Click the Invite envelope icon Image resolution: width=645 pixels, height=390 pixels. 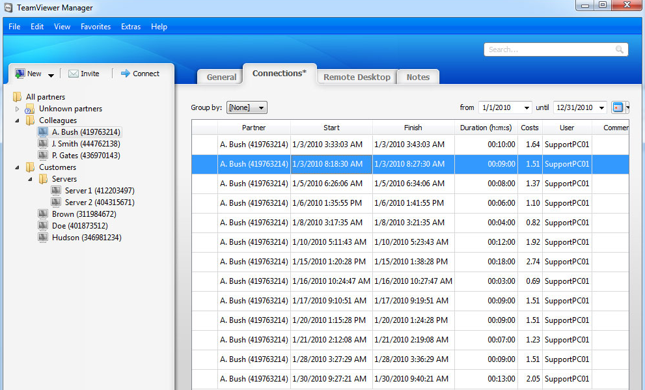coord(73,74)
